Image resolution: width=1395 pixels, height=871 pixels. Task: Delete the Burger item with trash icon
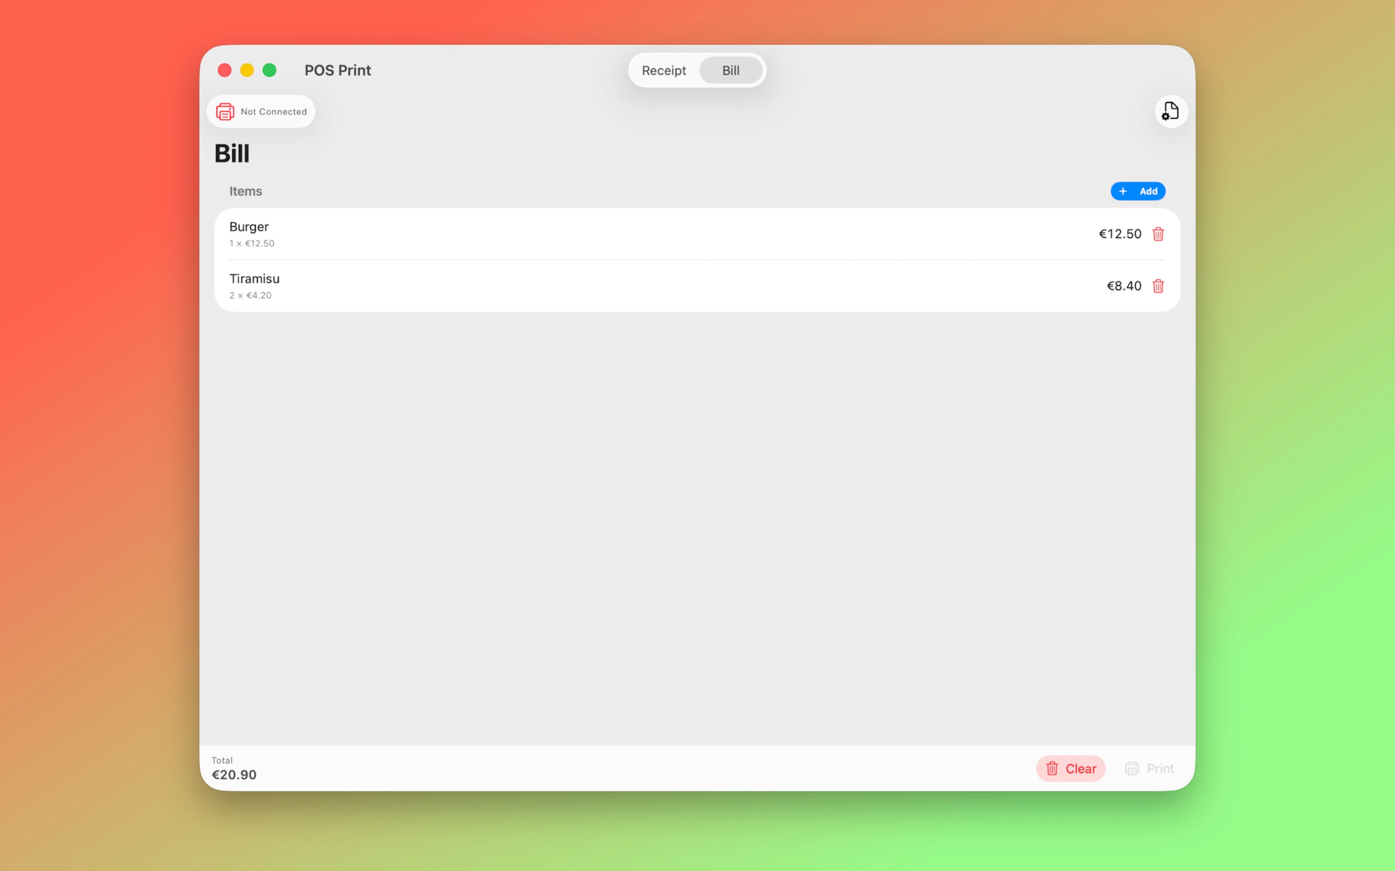[1158, 234]
